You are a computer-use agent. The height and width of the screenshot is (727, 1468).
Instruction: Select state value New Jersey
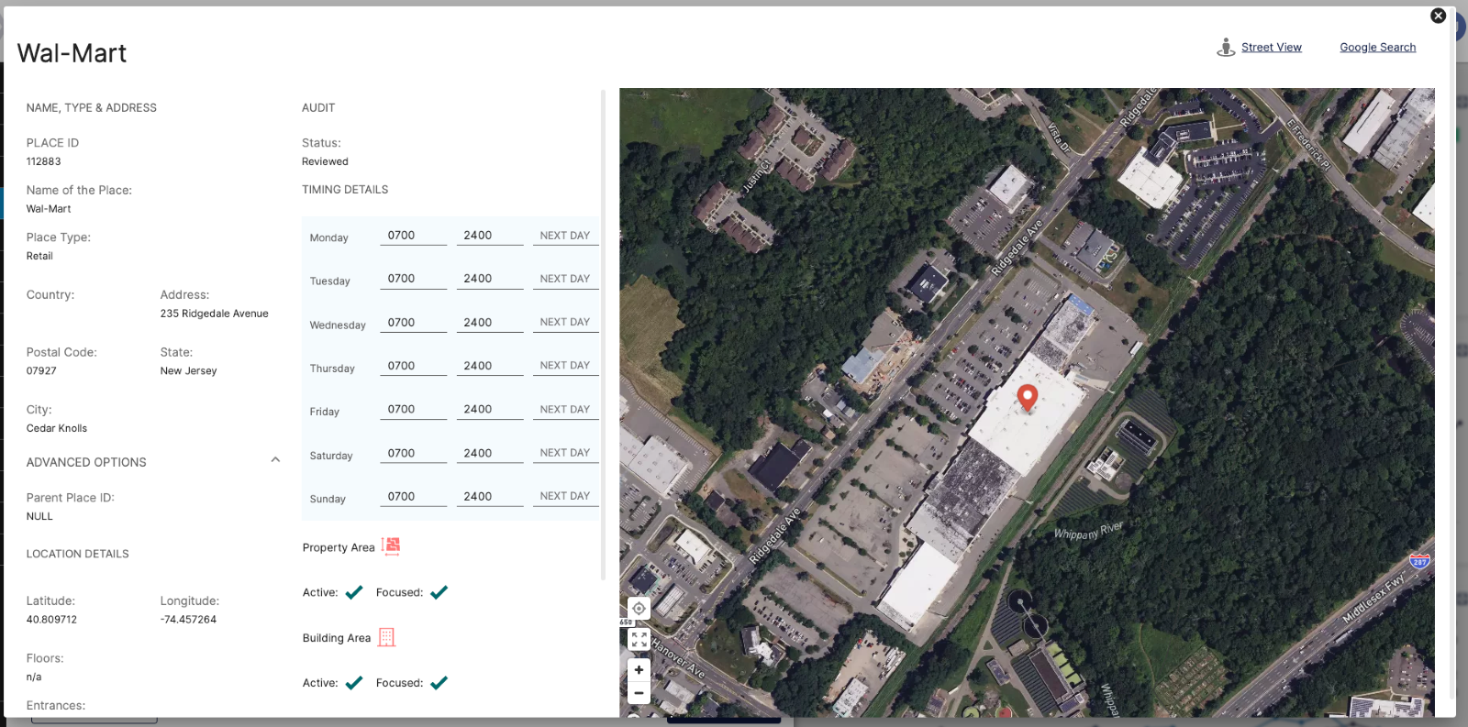pyautogui.click(x=188, y=371)
